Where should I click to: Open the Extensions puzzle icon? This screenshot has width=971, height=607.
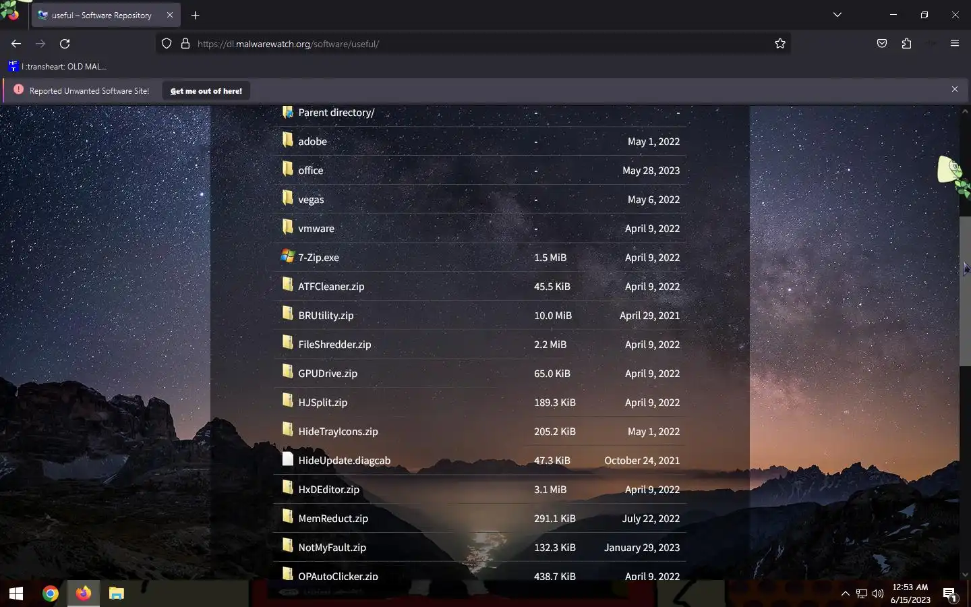pos(906,44)
